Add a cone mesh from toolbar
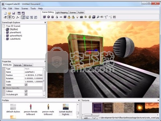161x121 pixels. pos(57,17)
